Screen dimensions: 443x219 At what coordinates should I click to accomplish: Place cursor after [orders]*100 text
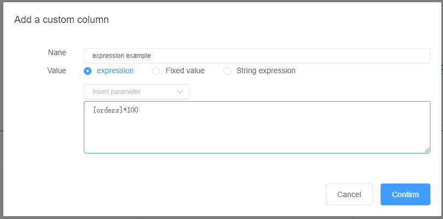139,110
